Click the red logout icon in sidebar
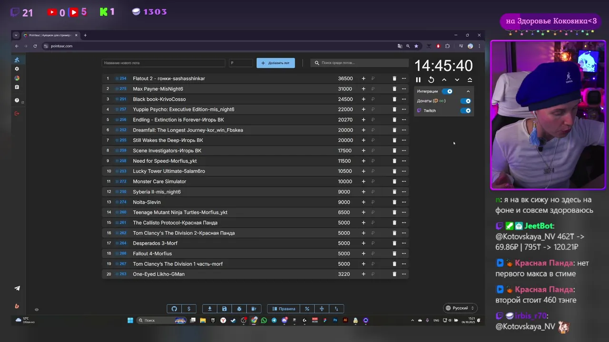 point(17,114)
